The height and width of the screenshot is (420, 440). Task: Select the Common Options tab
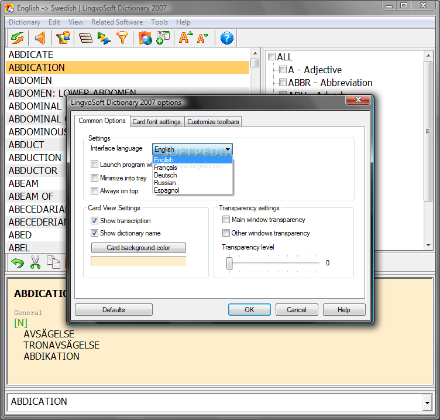[x=102, y=121]
